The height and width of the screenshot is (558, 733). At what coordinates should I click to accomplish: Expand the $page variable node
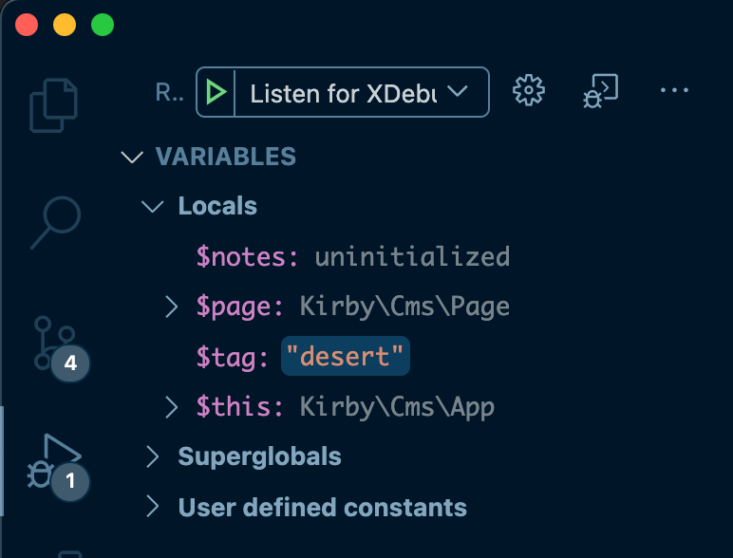pyautogui.click(x=172, y=307)
